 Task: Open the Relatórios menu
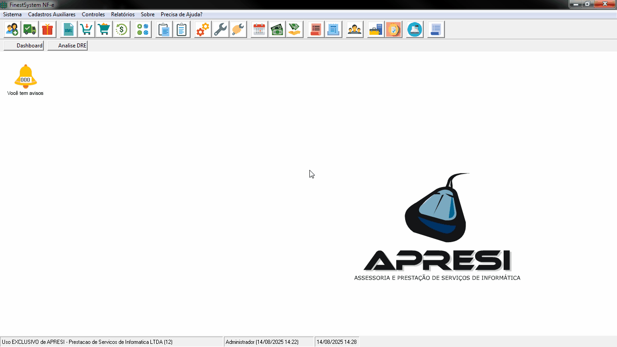coord(122,14)
